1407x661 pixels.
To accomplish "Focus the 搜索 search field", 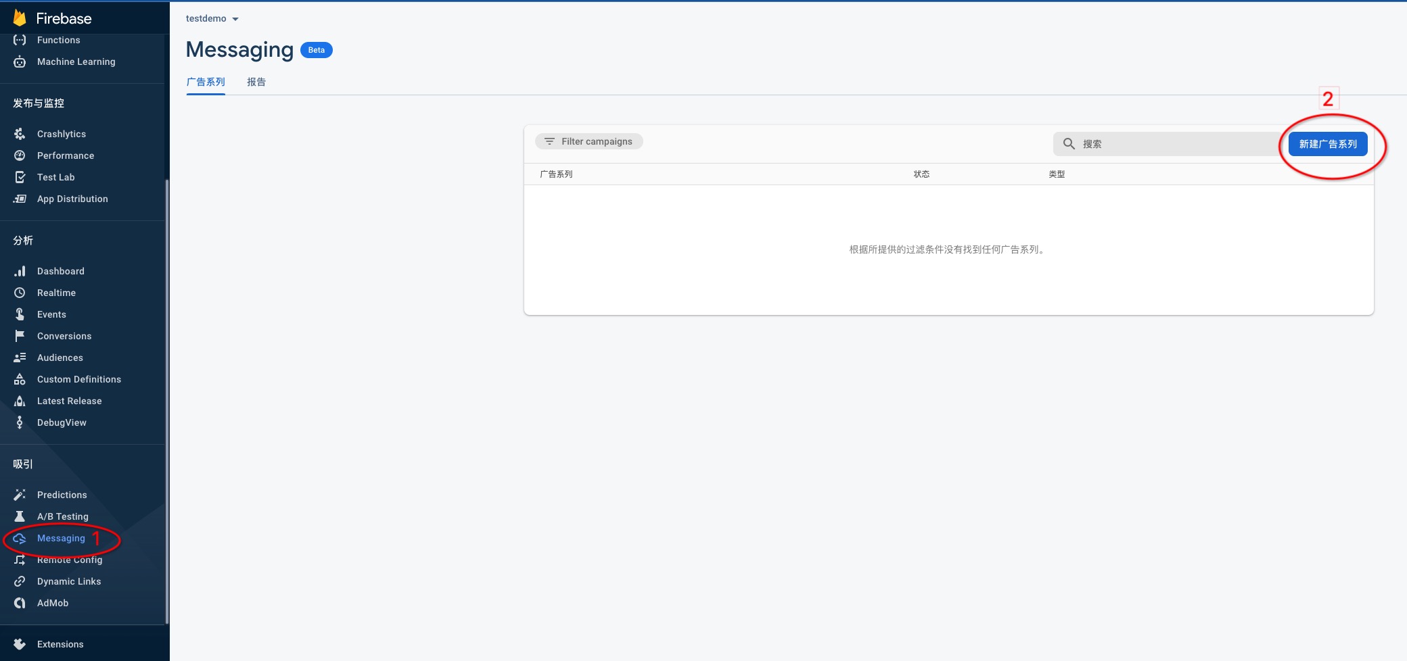I will 1170,144.
